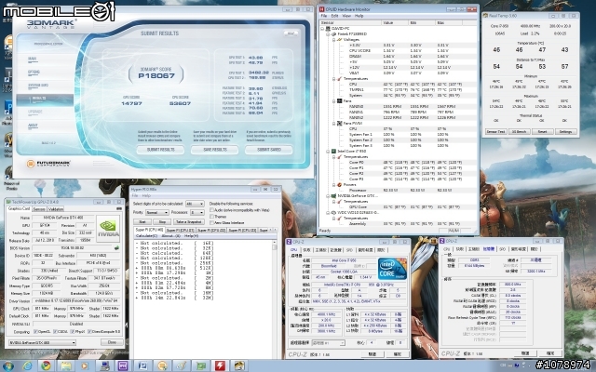Collapse the DAVID-PC root tree node
Viewport: 596px width, 372px height.
click(322, 29)
